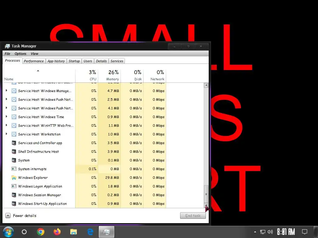Image resolution: width=318 pixels, height=238 pixels.
Task: Sort by the CPU column header
Action: pyautogui.click(x=87, y=76)
